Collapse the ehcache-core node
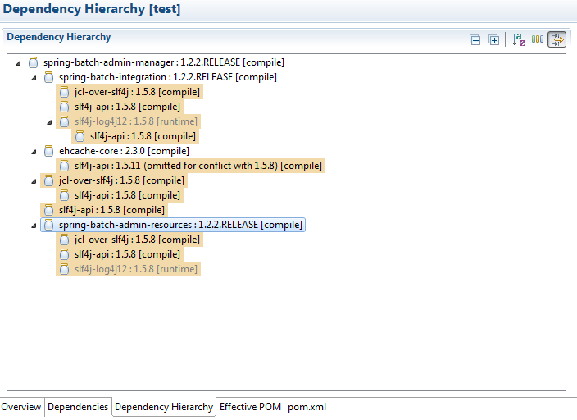The height and width of the screenshot is (420, 577). (34, 152)
